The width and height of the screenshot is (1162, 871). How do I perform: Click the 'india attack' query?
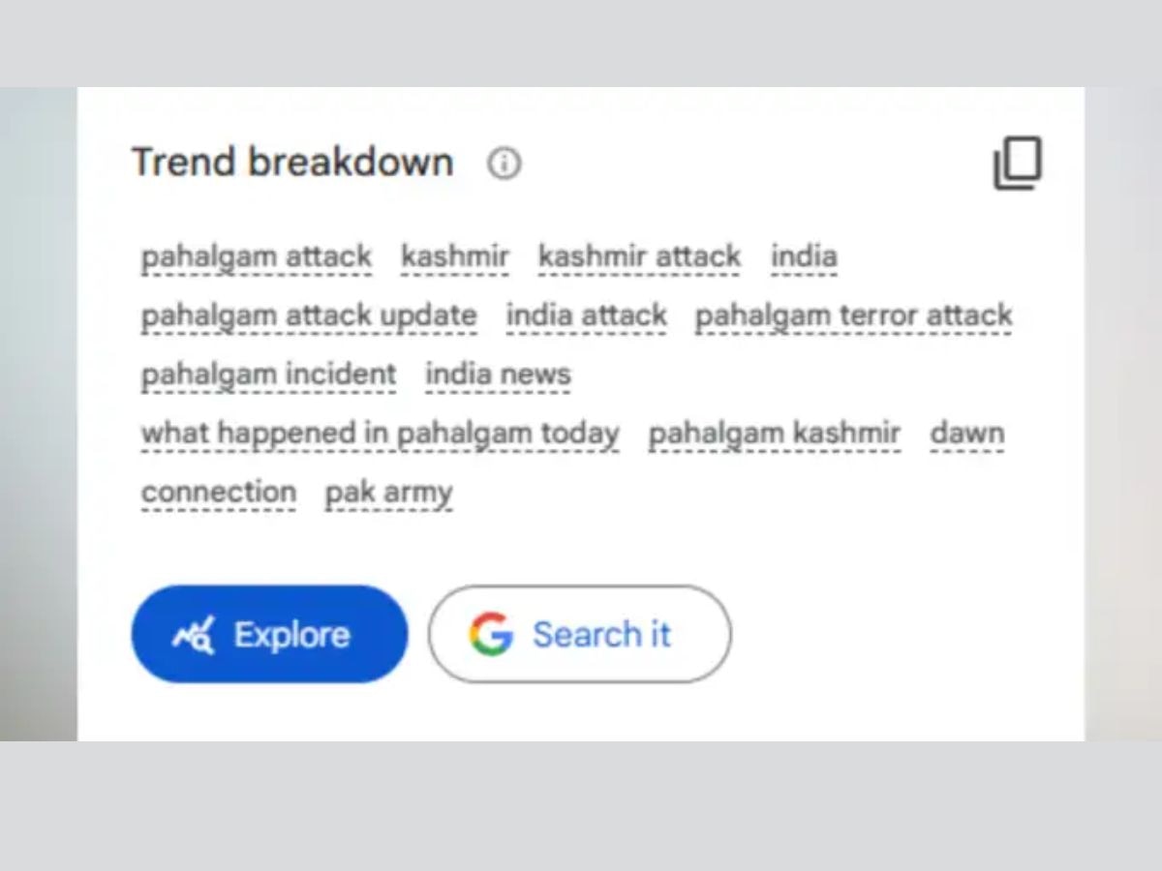pyautogui.click(x=587, y=316)
